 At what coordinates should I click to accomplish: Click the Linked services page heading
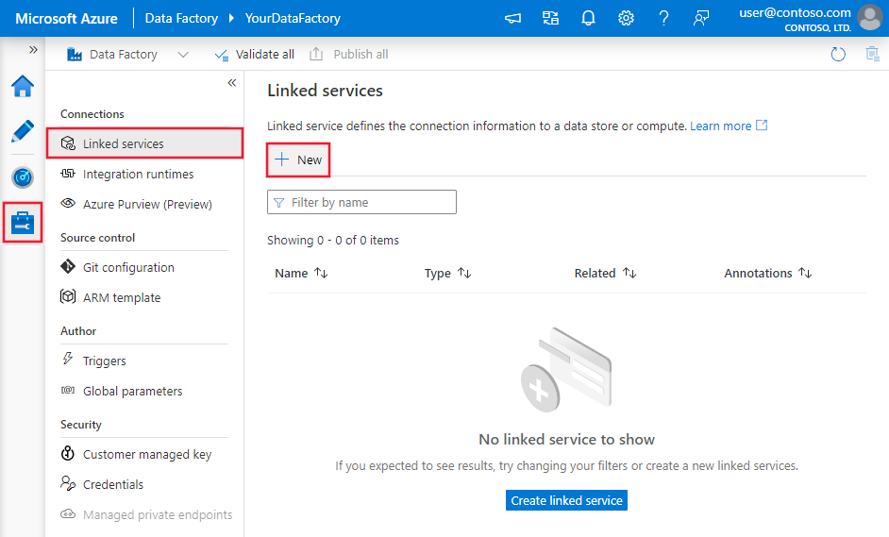pos(325,91)
